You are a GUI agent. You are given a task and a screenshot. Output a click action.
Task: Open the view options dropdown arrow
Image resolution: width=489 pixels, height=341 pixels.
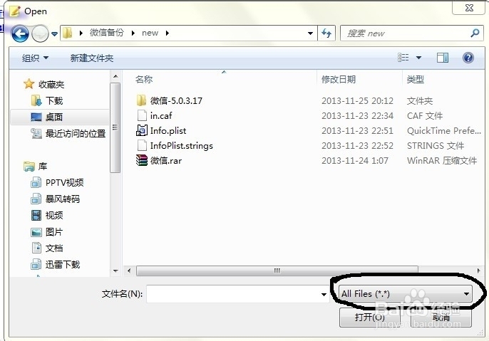[419, 58]
